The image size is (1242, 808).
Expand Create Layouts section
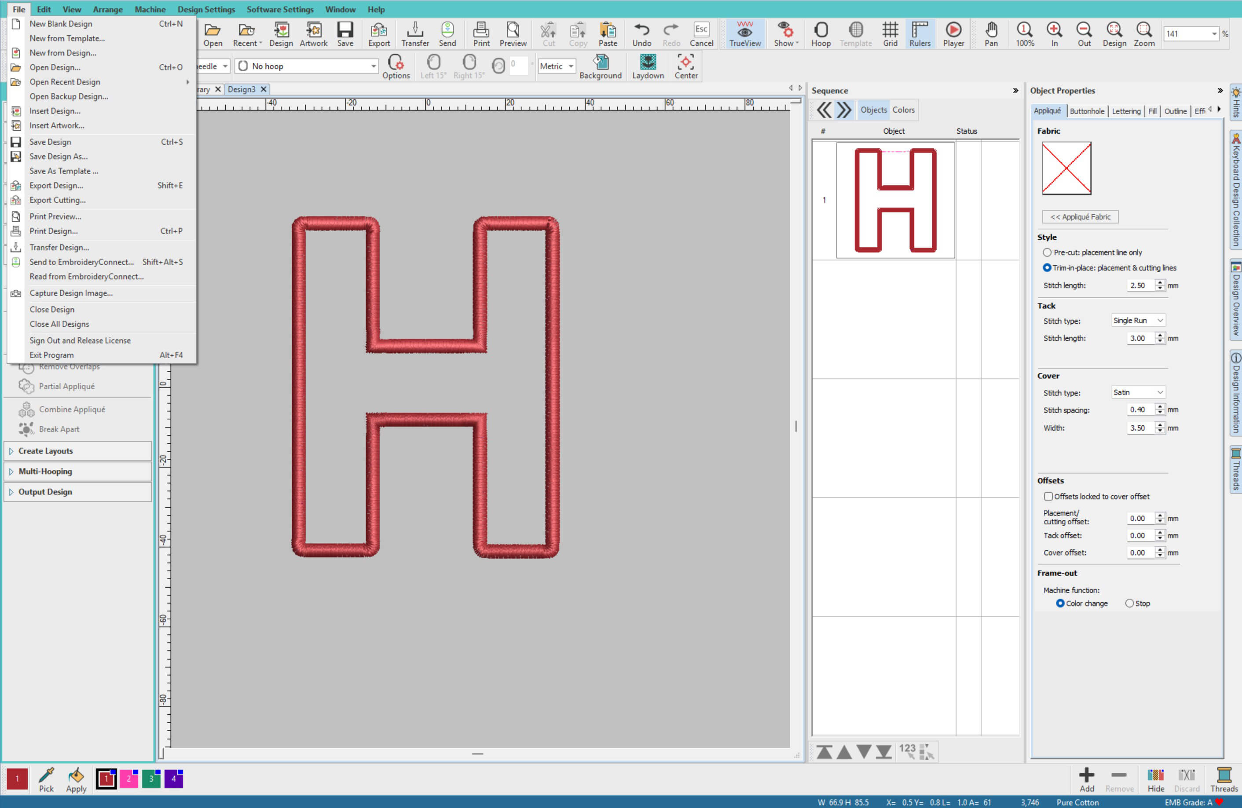(77, 451)
